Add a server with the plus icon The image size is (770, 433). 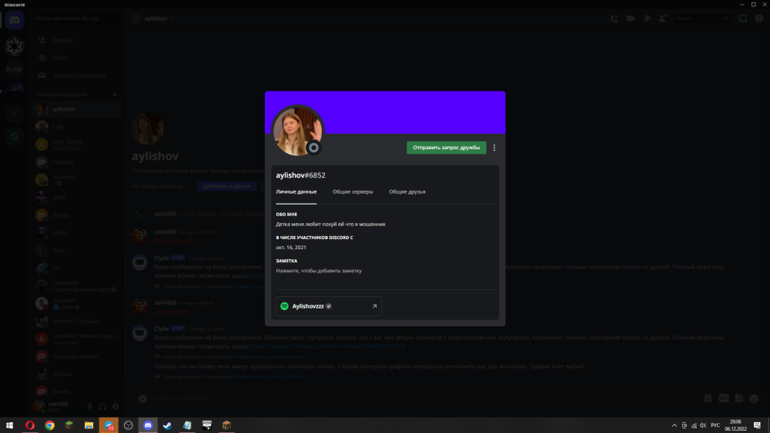pyautogui.click(x=14, y=115)
